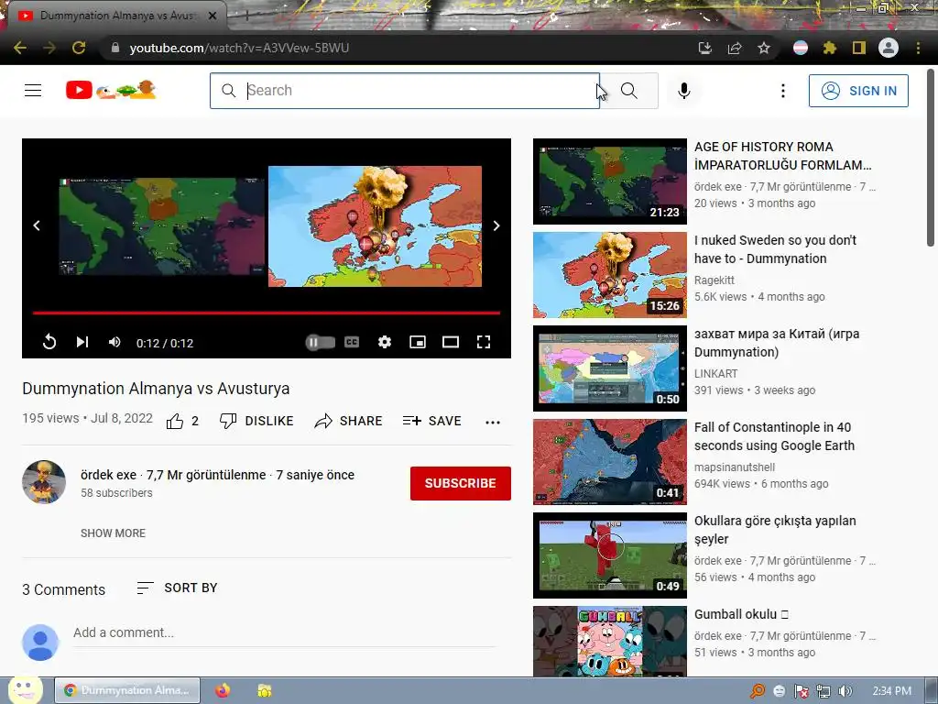The image size is (938, 704).
Task: Switch to theater mode
Action: [x=451, y=342]
